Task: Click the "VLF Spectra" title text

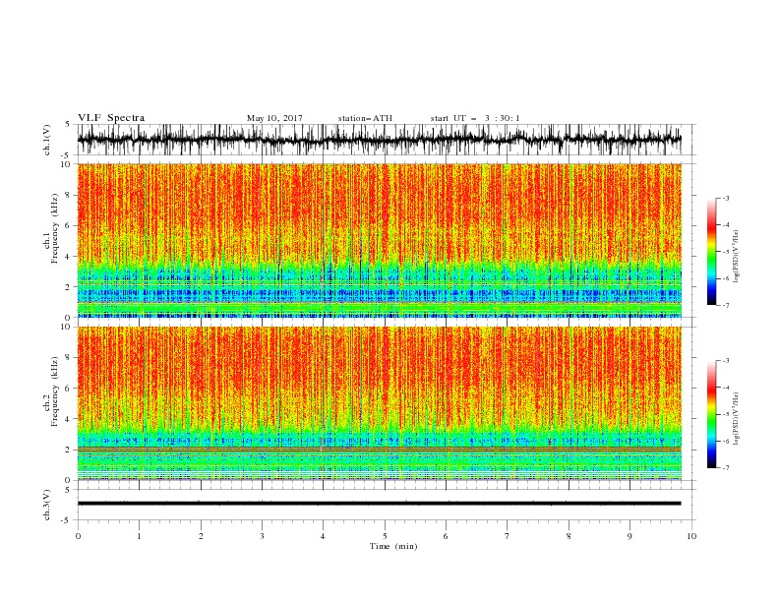Action: point(111,118)
